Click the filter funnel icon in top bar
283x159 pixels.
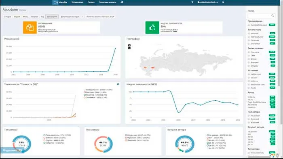click(192, 2)
